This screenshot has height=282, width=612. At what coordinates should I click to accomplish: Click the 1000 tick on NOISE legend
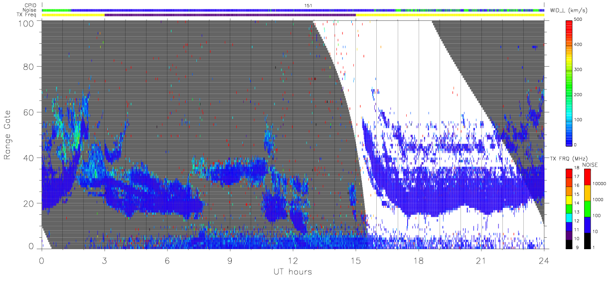(x=598, y=200)
